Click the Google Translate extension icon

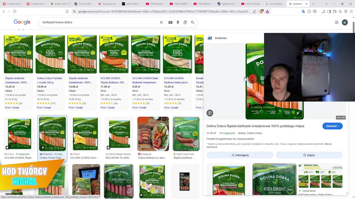(303, 11)
